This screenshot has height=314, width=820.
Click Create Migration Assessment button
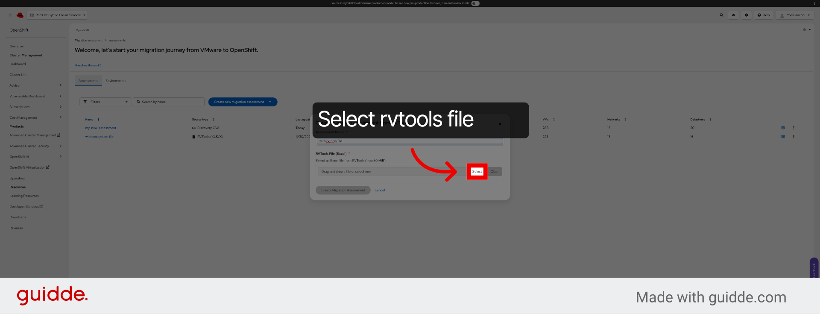(343, 190)
